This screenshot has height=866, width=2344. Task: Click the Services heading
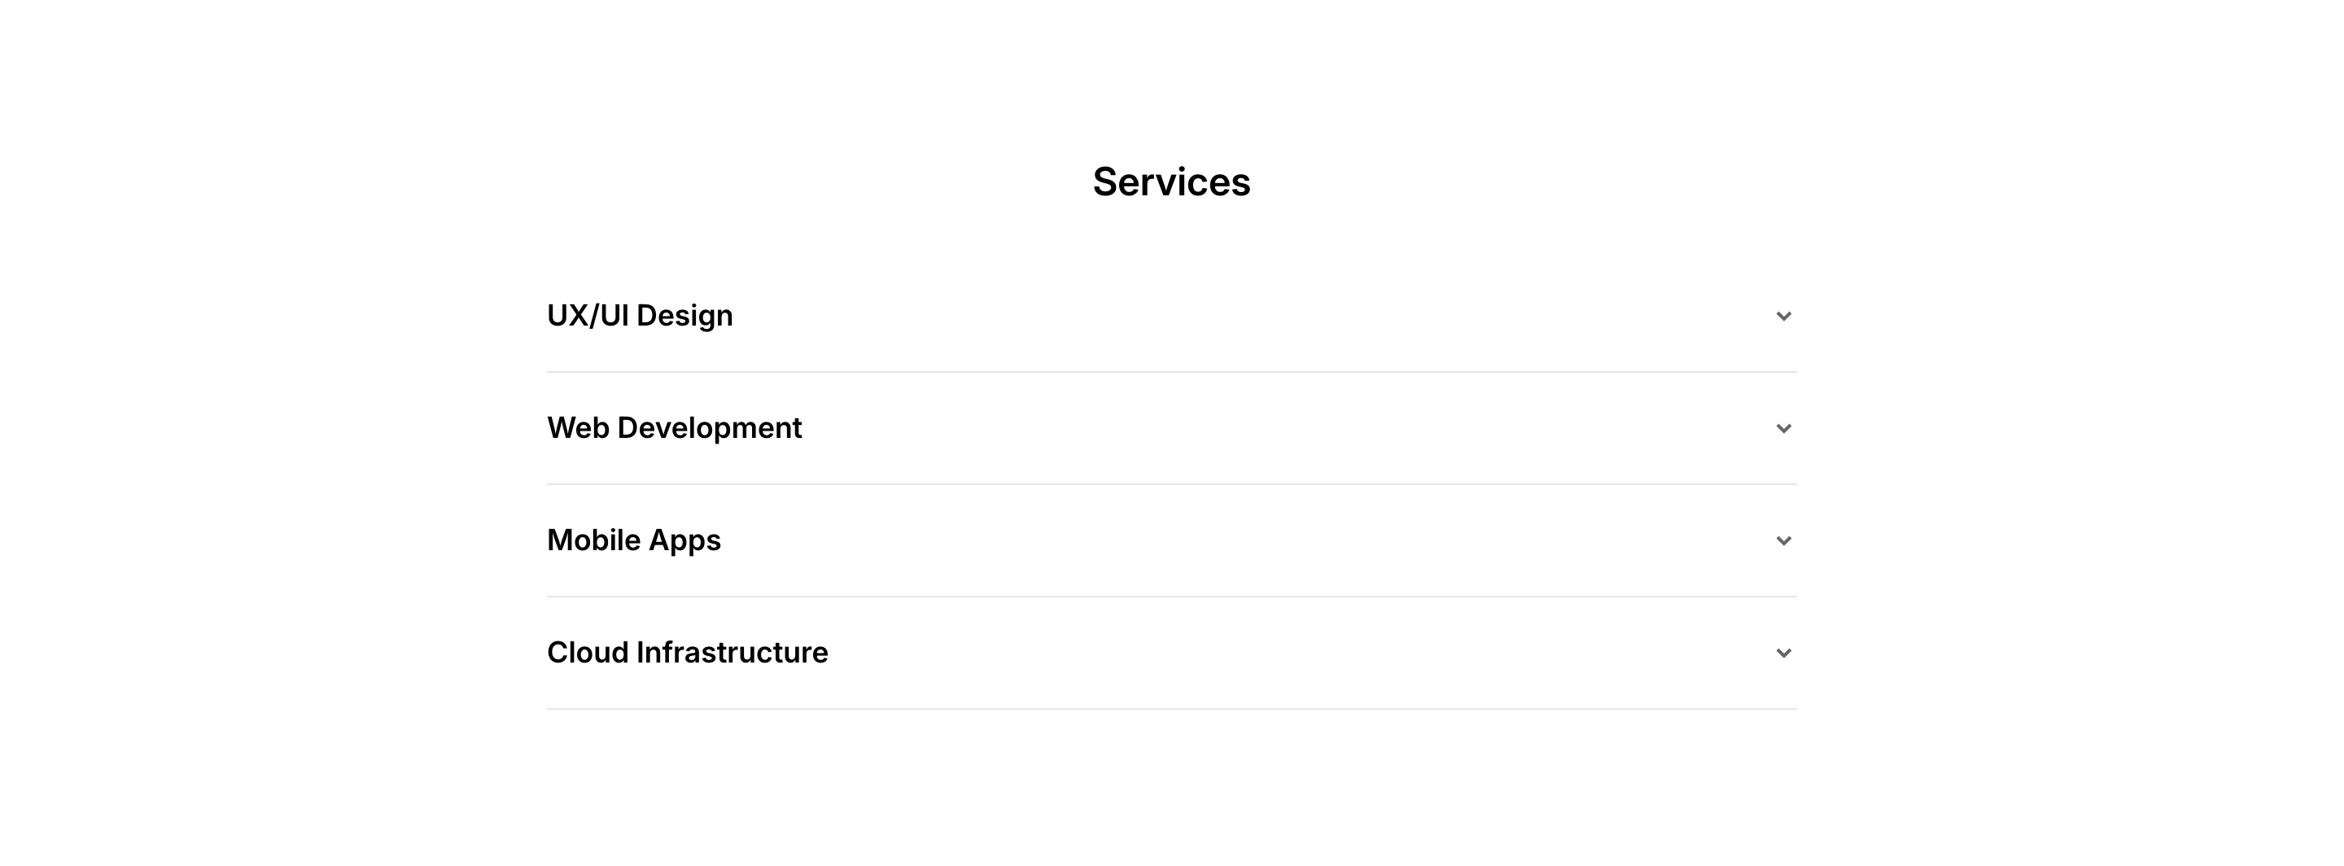[1171, 182]
